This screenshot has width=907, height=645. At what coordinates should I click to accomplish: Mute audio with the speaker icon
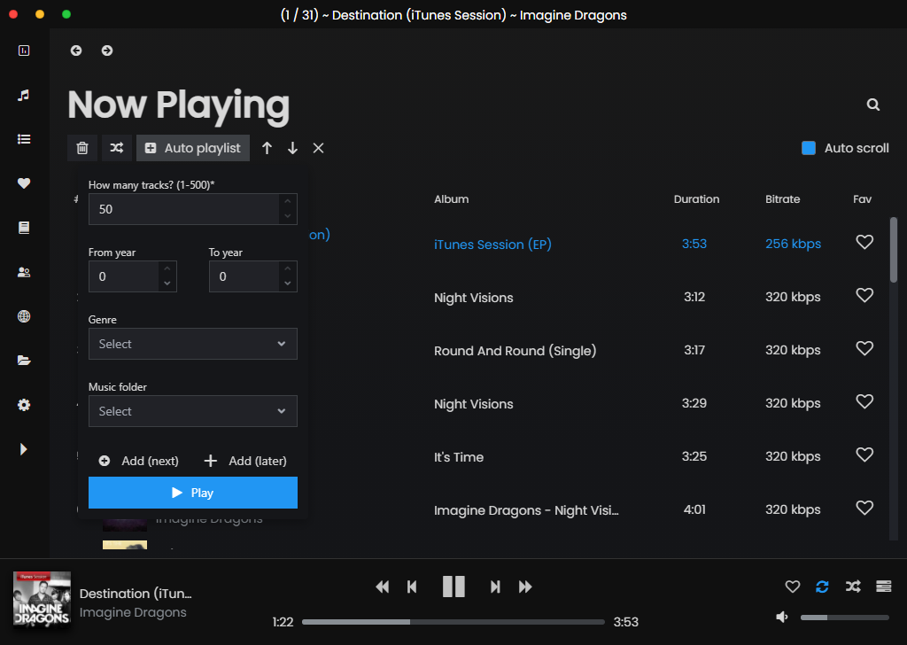[782, 618]
